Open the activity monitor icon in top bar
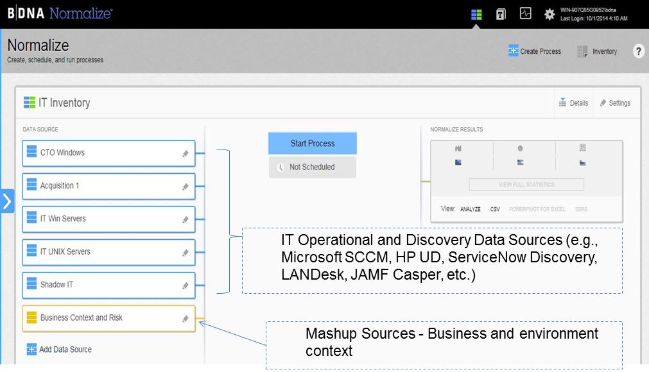649x372 pixels. pos(525,13)
